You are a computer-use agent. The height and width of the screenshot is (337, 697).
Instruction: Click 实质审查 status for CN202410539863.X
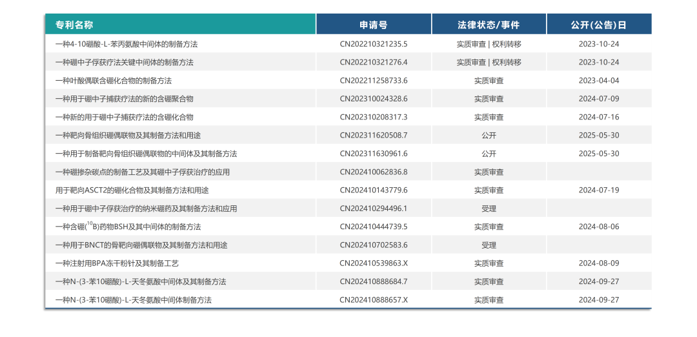tap(489, 263)
